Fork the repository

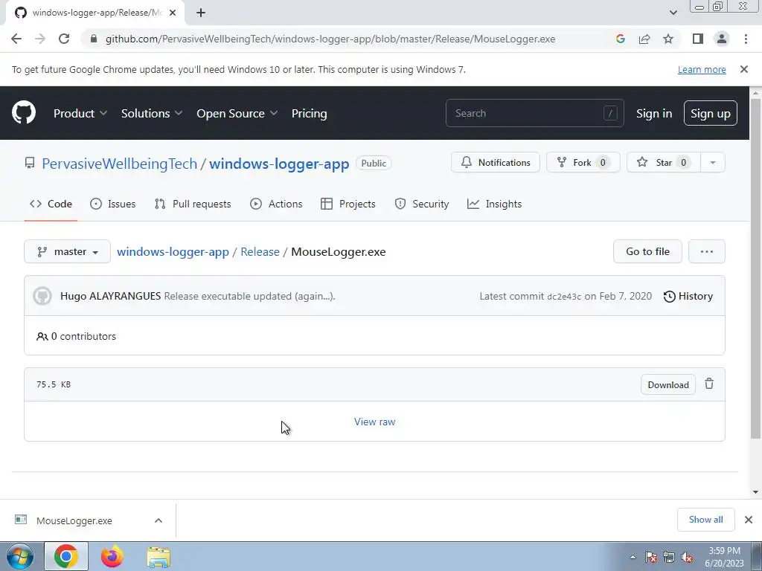[583, 163]
